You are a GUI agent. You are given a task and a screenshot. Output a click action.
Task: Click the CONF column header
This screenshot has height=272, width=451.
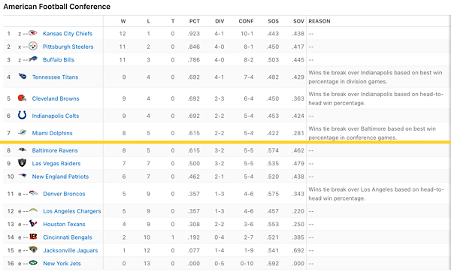click(246, 21)
